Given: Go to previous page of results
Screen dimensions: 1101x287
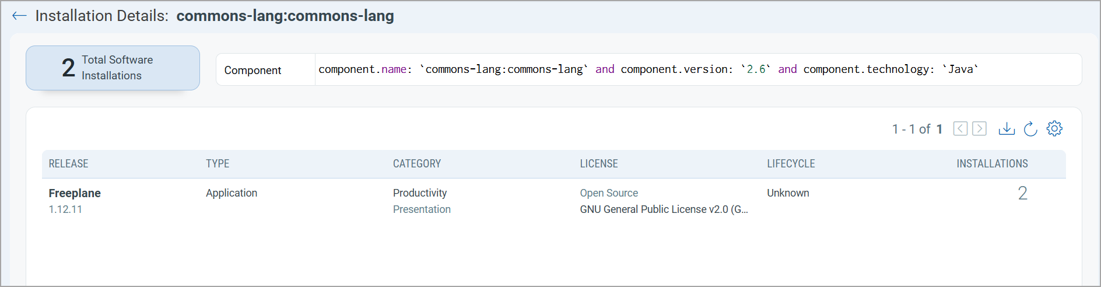Looking at the screenshot, I should [x=960, y=128].
